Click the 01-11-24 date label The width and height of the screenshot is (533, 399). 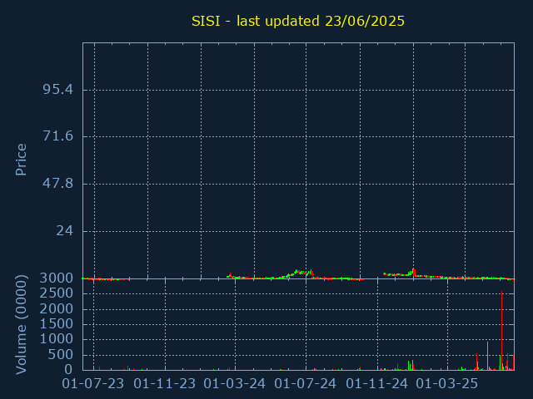[377, 384]
